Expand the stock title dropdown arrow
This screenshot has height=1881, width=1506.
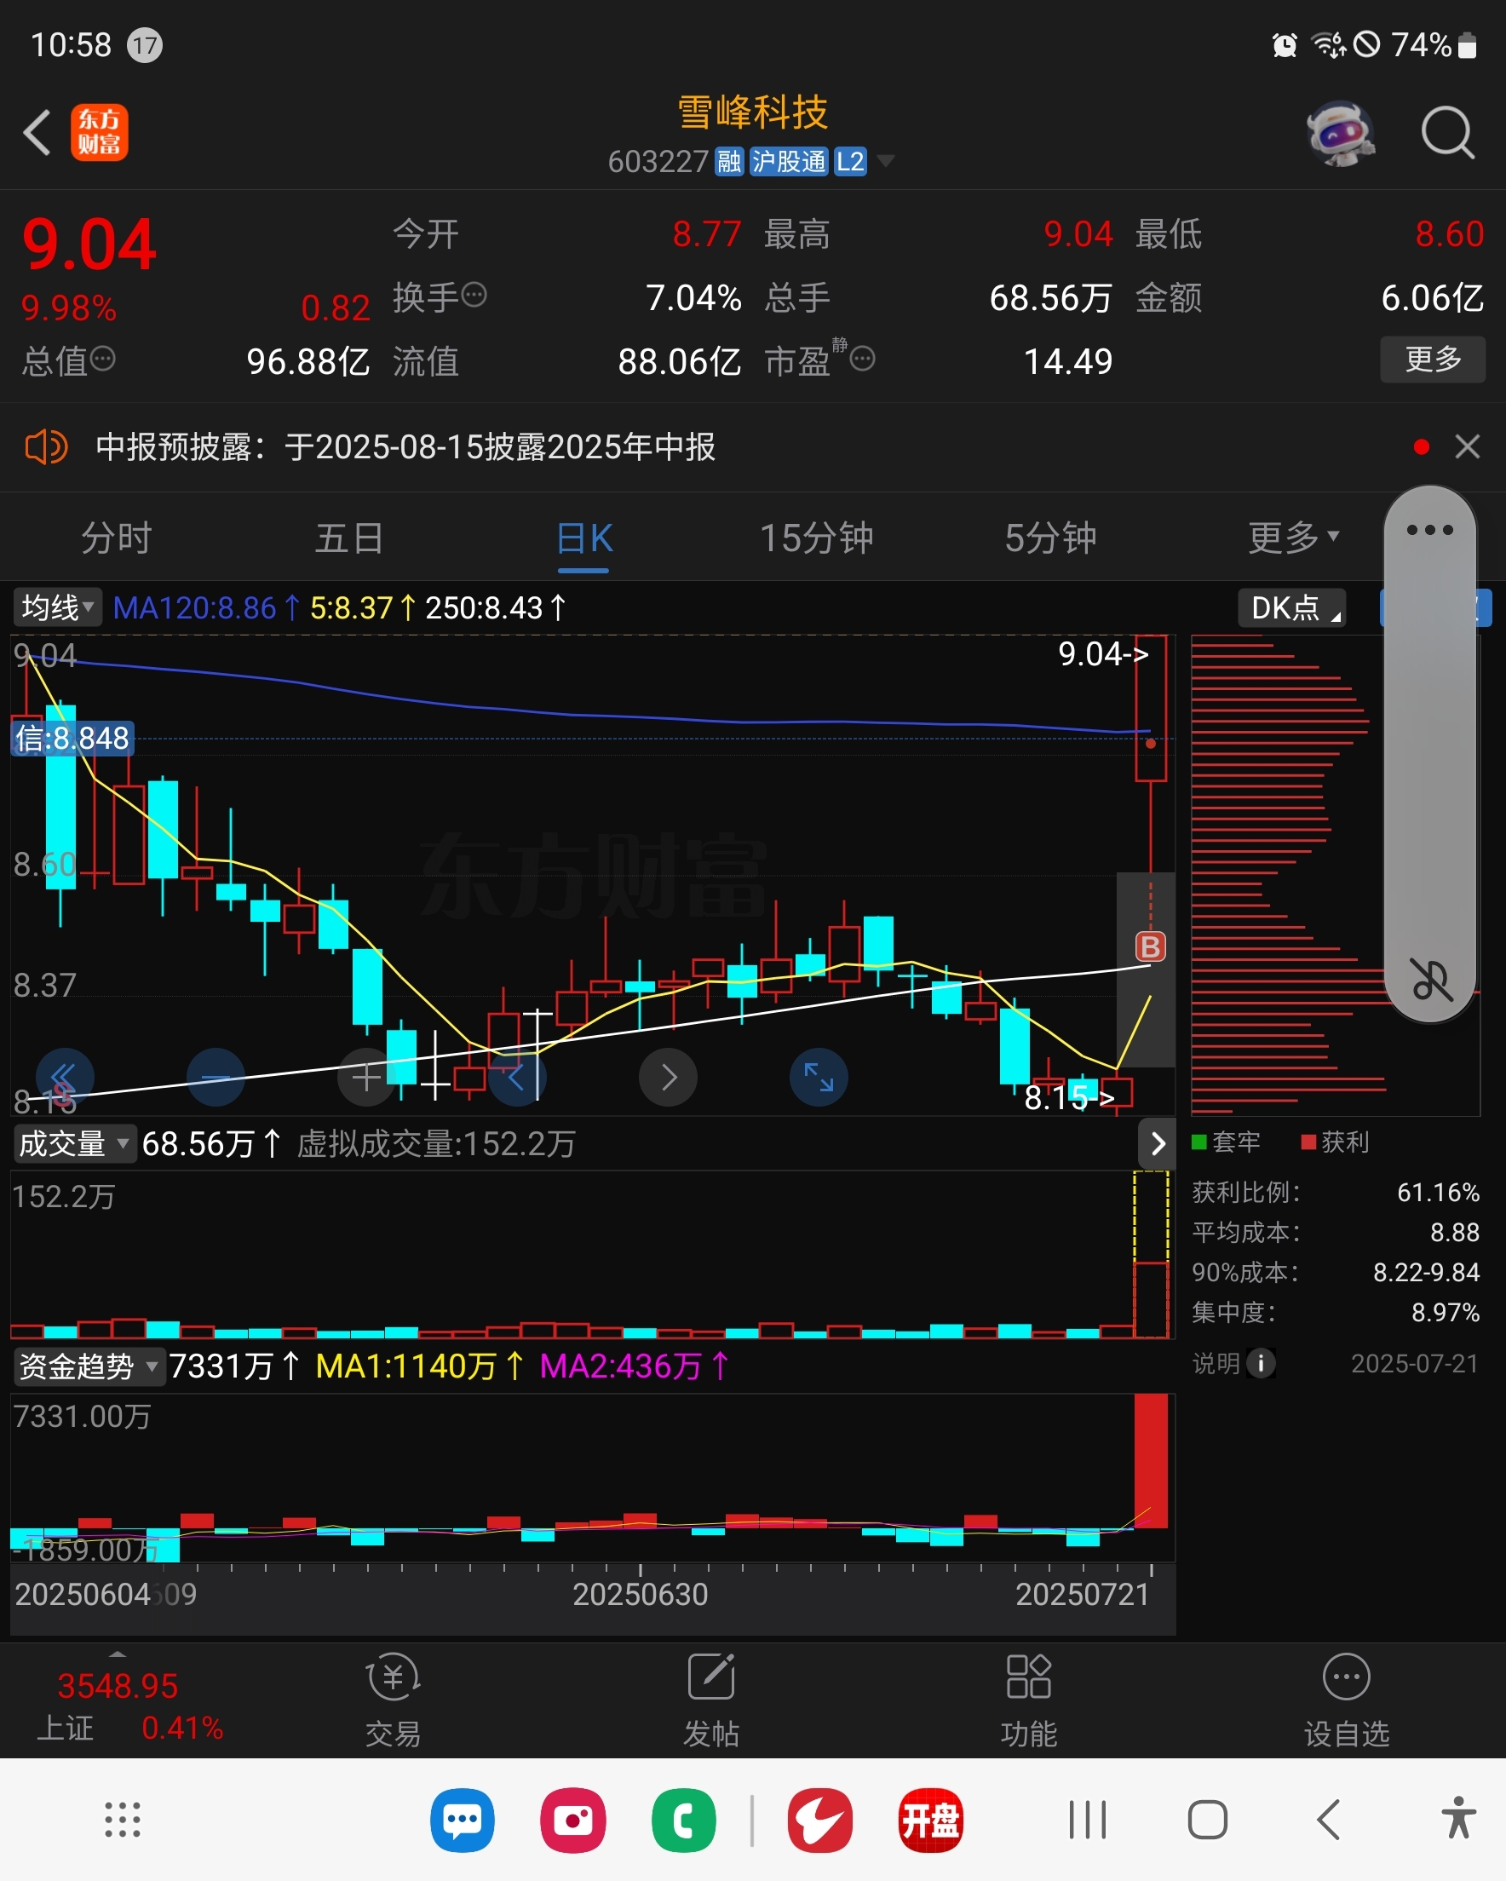coord(885,161)
